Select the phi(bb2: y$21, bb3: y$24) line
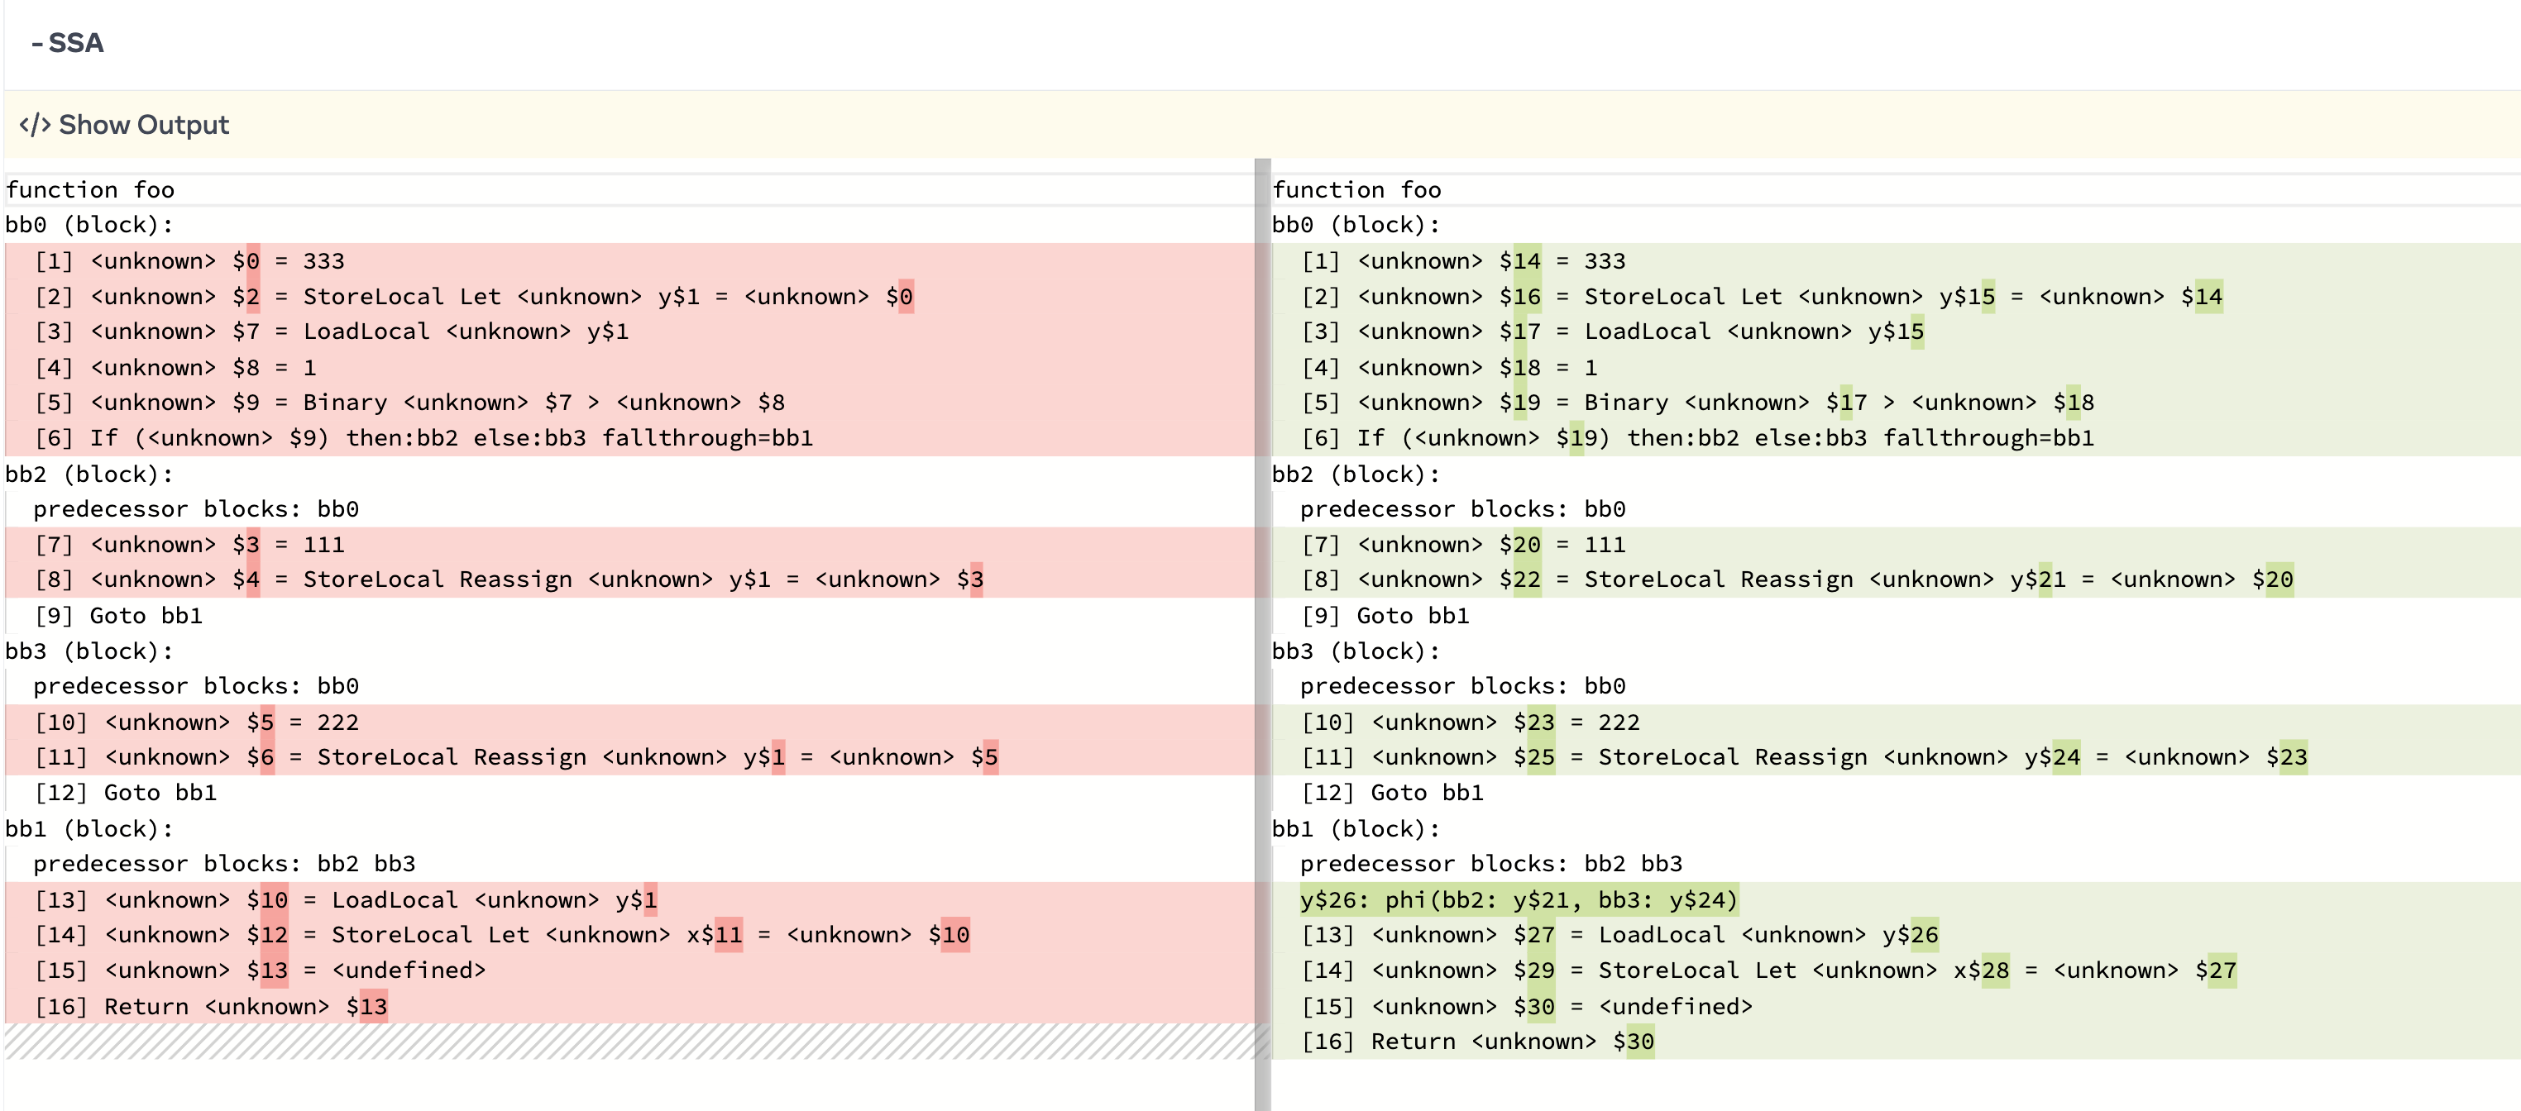The height and width of the screenshot is (1111, 2521). coord(1518,899)
